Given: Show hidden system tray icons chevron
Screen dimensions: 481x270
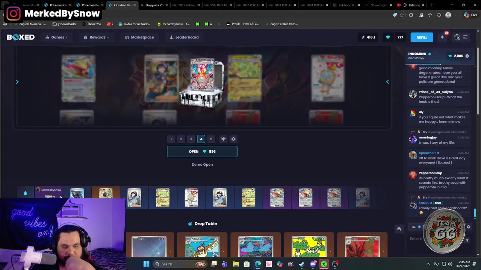Looking at the screenshot, I should point(428,264).
